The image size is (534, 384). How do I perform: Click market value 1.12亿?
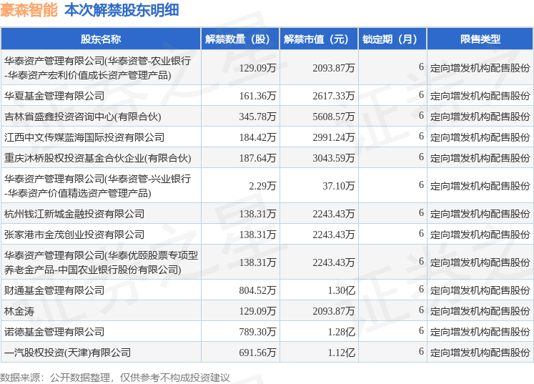[x=341, y=353]
